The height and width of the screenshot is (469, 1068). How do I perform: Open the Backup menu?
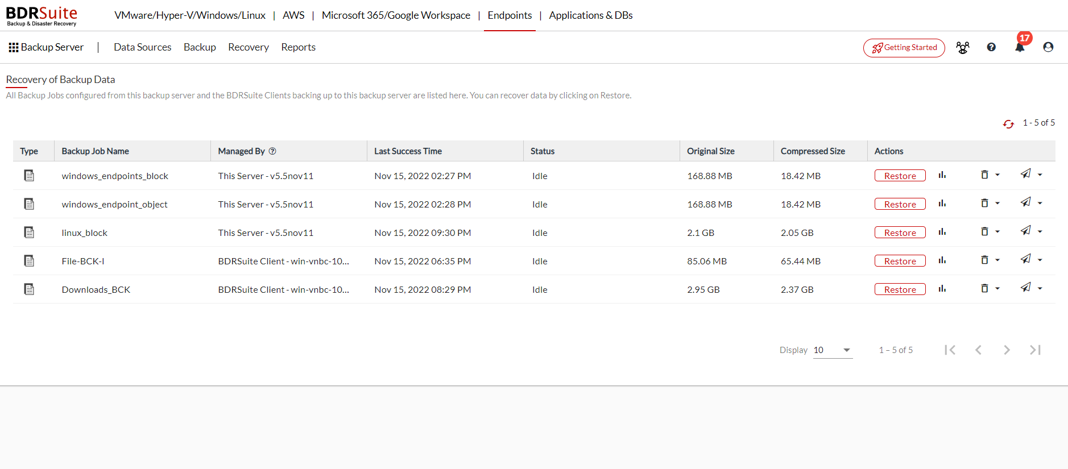[x=200, y=47]
